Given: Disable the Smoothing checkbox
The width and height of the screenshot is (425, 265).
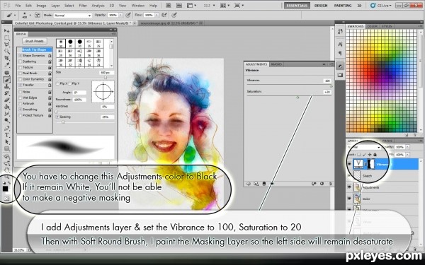Looking at the screenshot, I should pyautogui.click(x=20, y=110).
